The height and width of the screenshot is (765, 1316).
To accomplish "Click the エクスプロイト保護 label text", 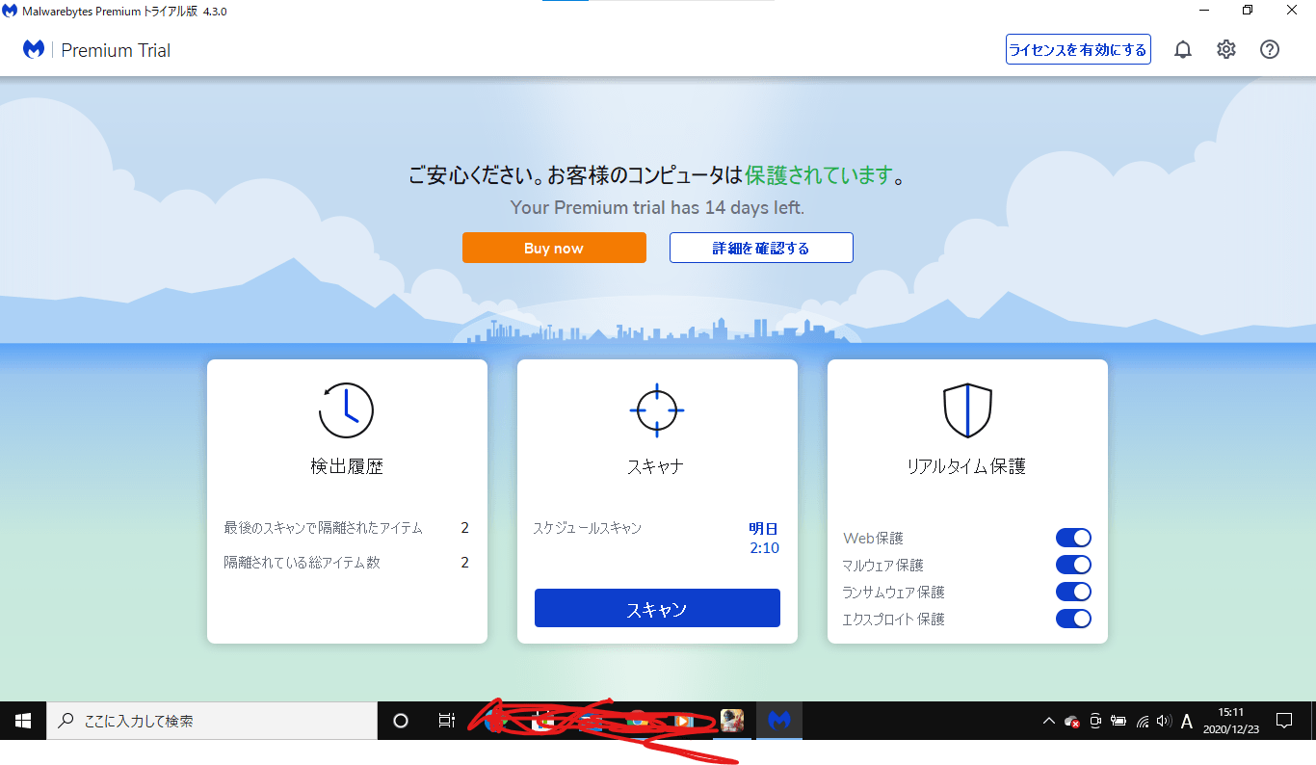I will click(893, 620).
